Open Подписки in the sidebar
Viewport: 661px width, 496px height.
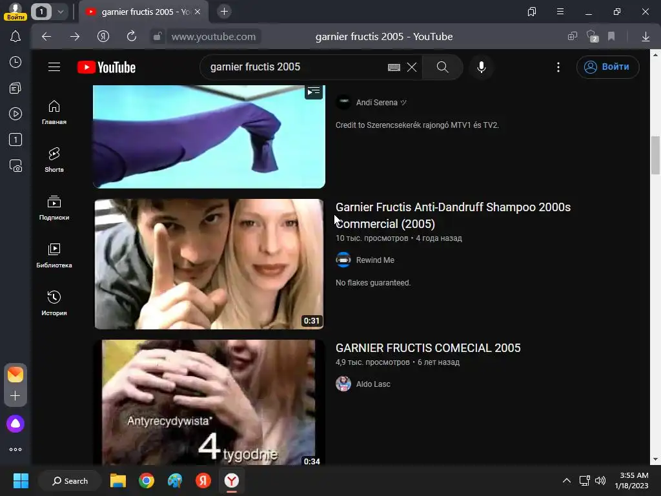[54, 207]
